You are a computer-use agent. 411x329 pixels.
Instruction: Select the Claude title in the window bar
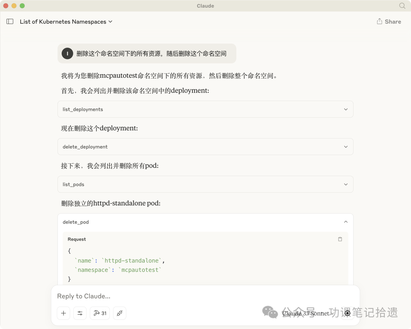click(205, 6)
